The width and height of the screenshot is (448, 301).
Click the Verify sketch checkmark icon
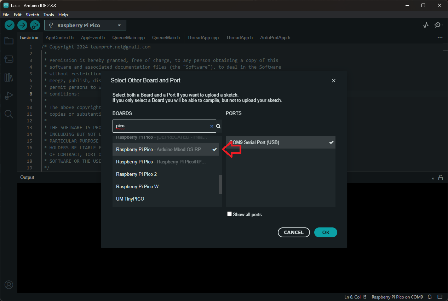[10, 25]
